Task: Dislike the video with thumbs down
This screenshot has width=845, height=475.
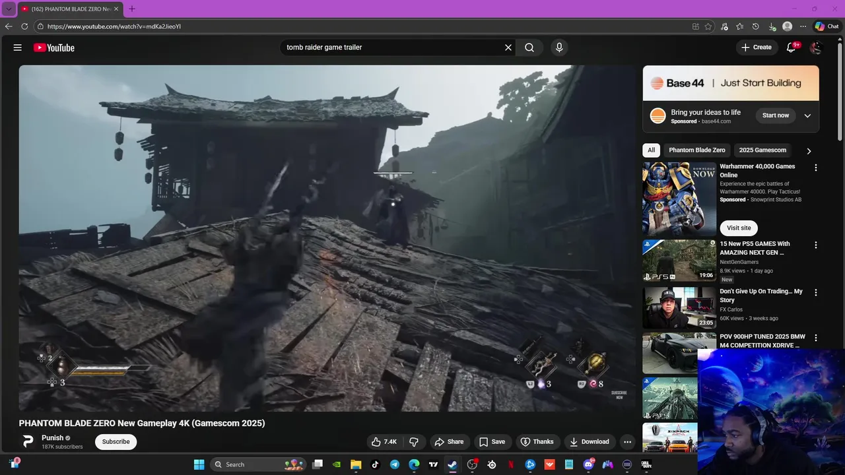Action: [x=414, y=442]
